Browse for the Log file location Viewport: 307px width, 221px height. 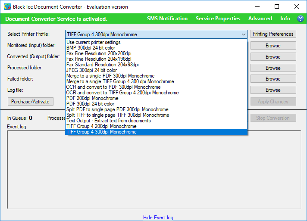tap(273, 90)
